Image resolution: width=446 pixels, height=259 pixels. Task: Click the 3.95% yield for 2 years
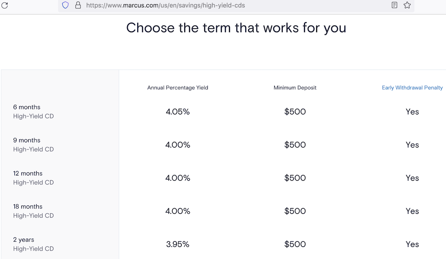tap(178, 244)
